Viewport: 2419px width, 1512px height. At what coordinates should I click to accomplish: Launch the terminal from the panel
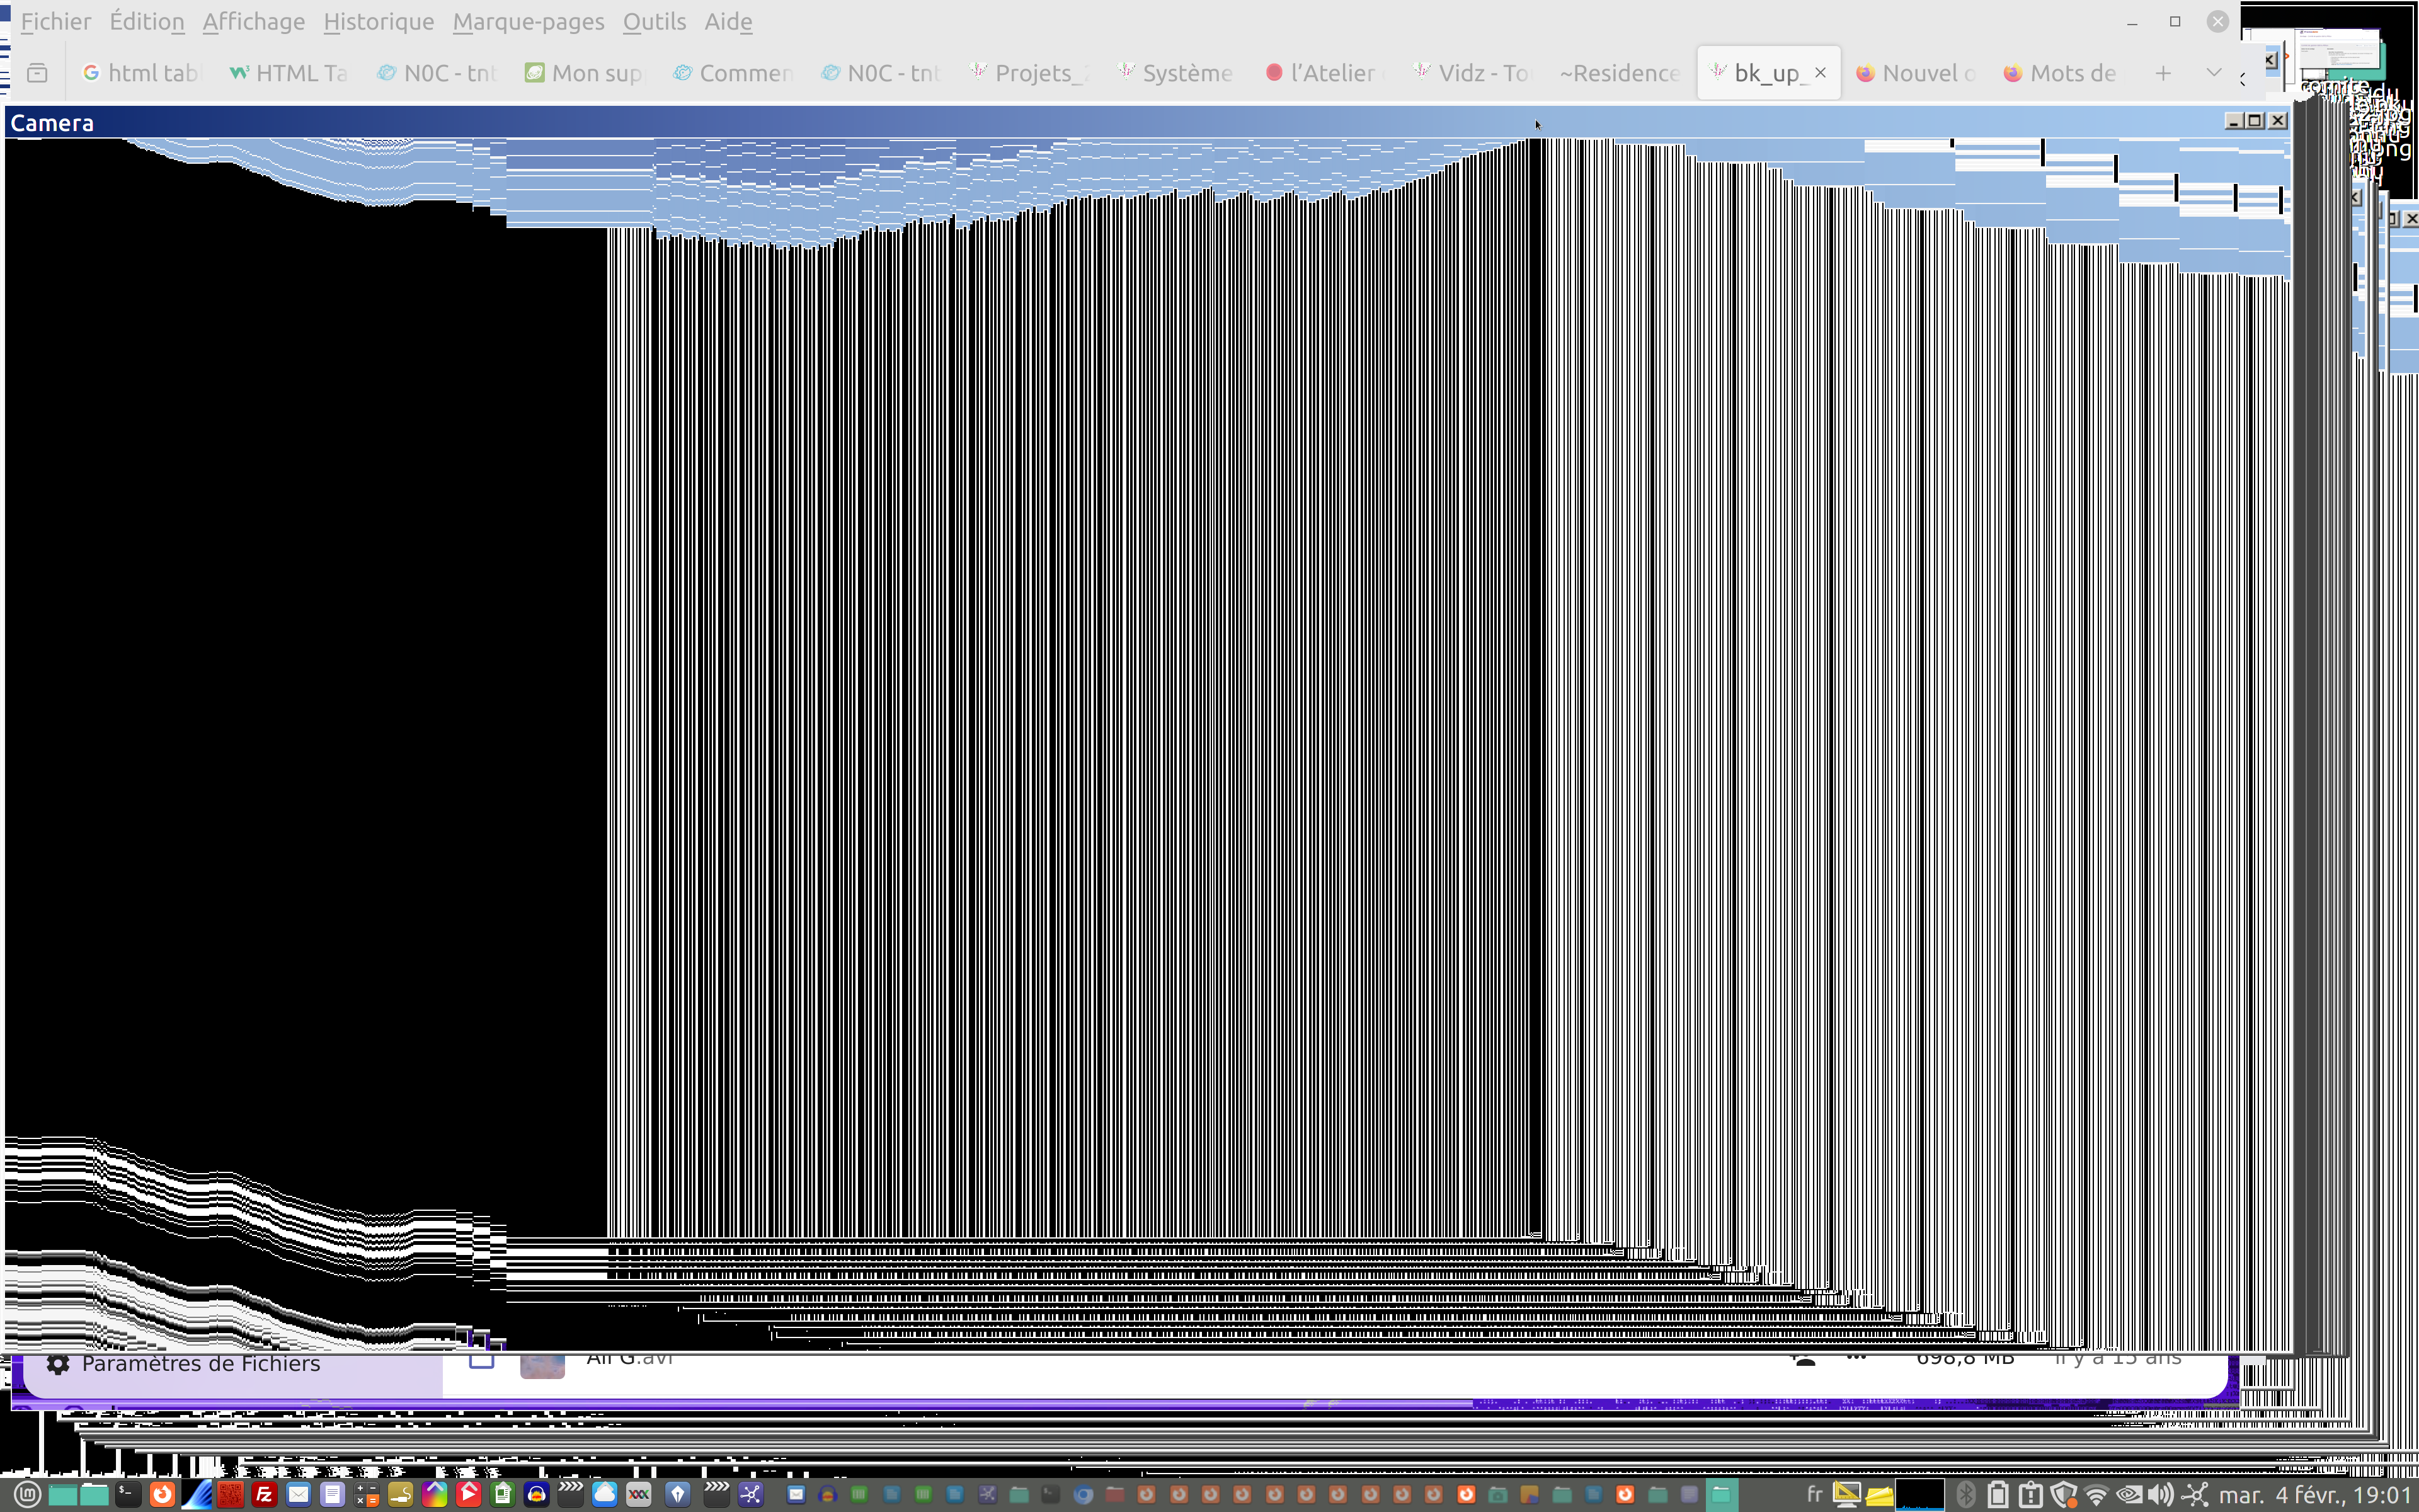click(x=127, y=1494)
